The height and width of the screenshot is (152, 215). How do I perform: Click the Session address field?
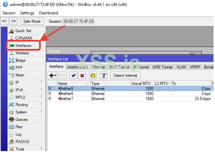click(79, 21)
